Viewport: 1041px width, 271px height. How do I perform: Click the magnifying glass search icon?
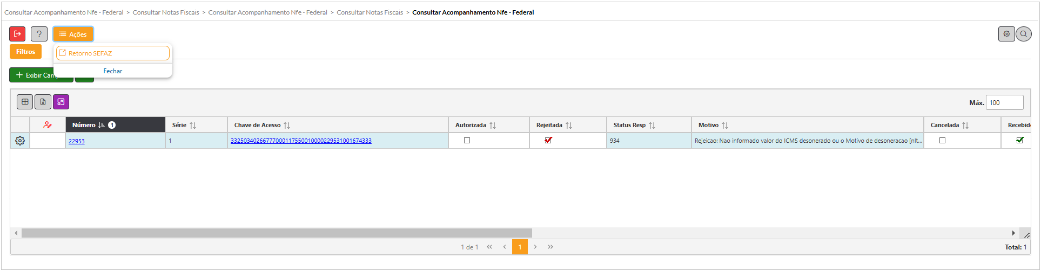(1023, 34)
